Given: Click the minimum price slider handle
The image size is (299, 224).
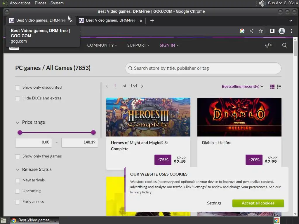Looking at the screenshot, I should point(20,133).
